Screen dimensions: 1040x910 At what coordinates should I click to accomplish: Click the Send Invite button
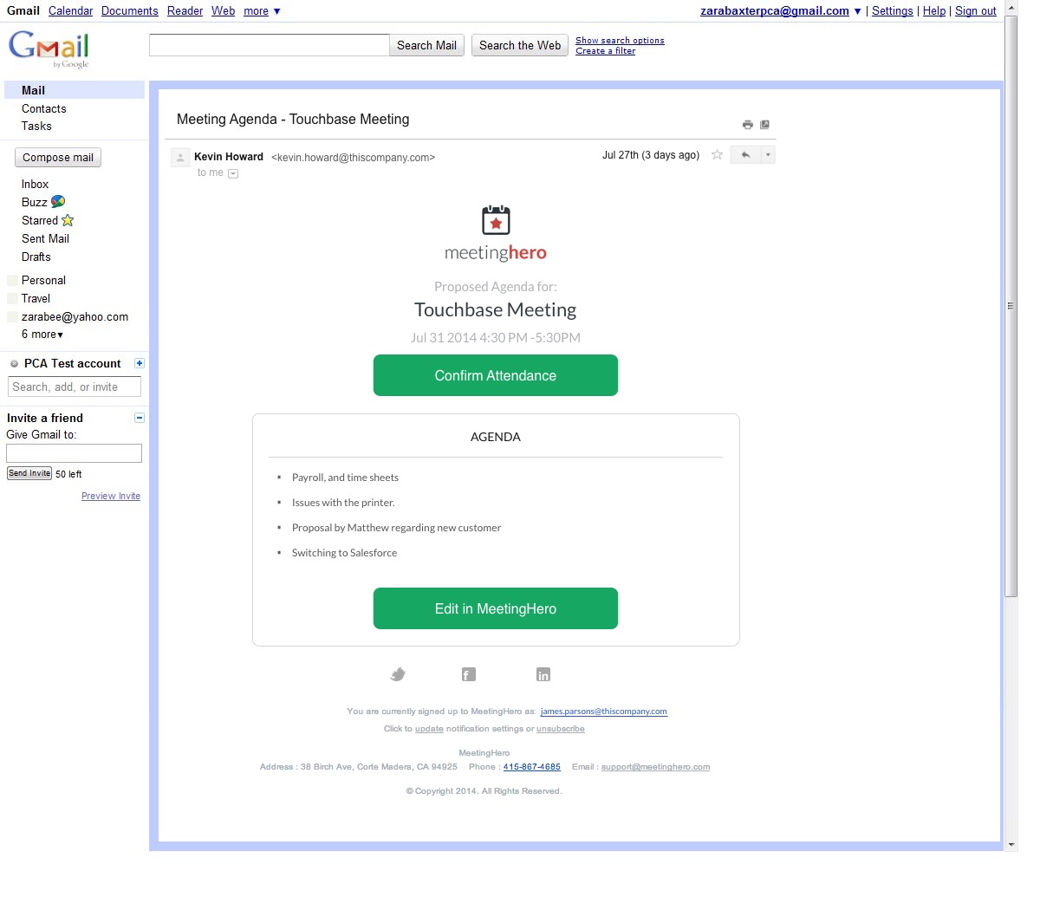point(29,473)
